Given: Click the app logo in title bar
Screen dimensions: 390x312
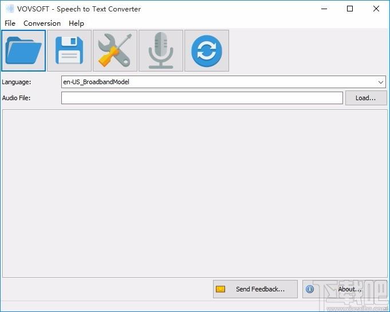Looking at the screenshot, I should tap(10, 9).
